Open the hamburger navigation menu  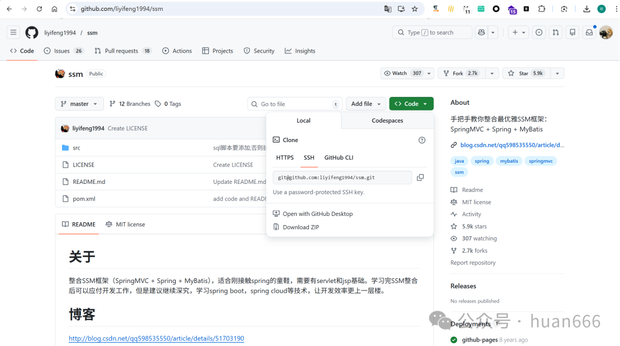[14, 33]
